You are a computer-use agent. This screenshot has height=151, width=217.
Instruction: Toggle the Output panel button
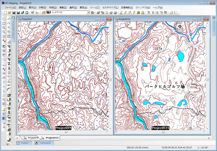pyautogui.click(x=24, y=143)
